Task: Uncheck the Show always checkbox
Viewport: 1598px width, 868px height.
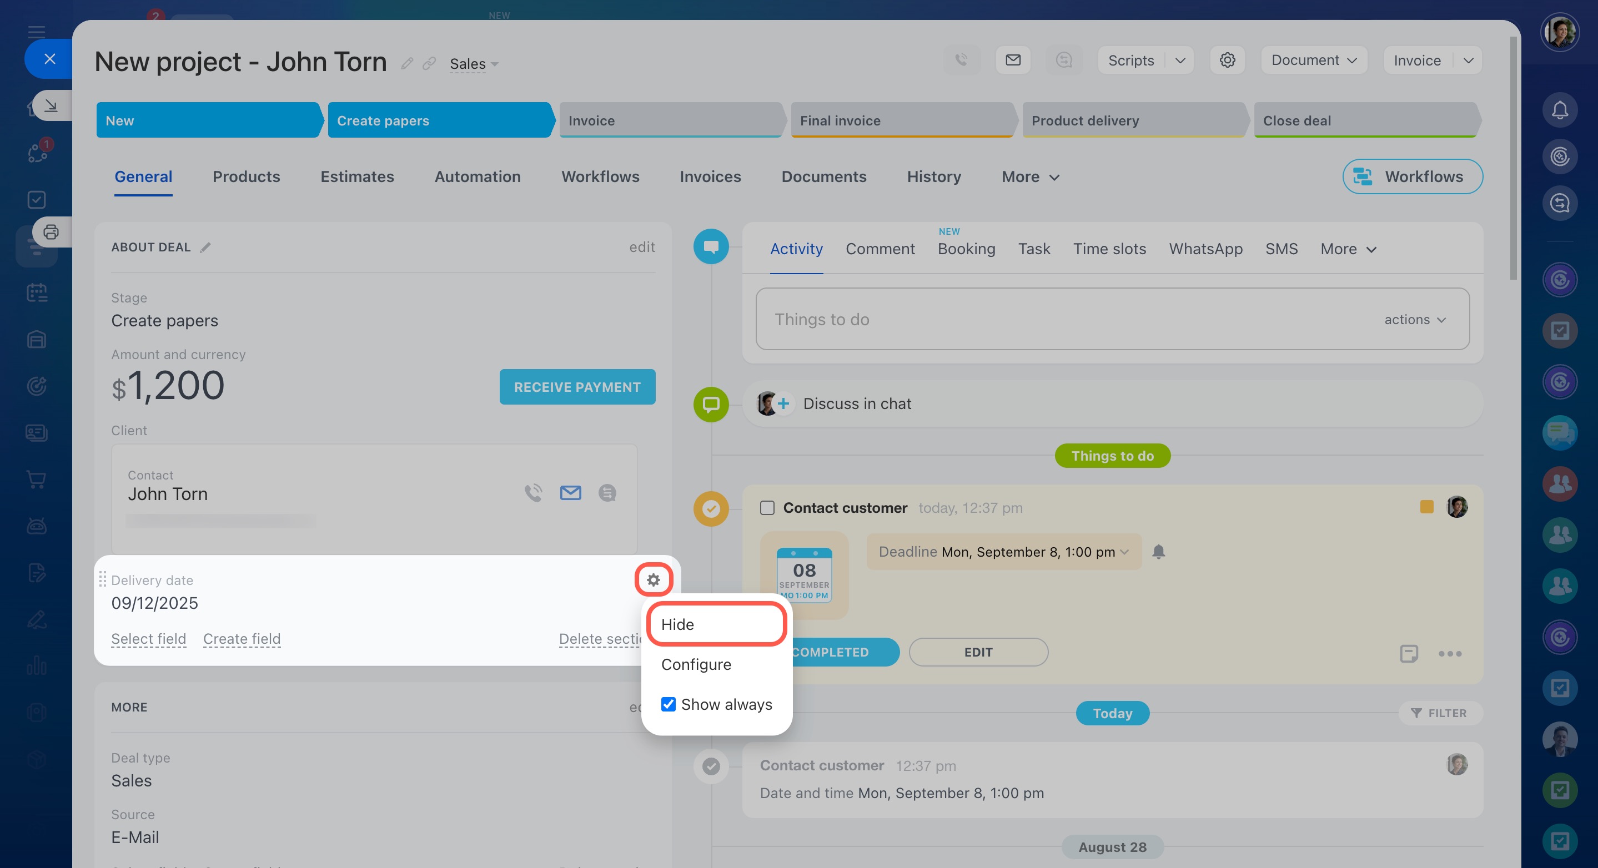Action: (x=668, y=704)
